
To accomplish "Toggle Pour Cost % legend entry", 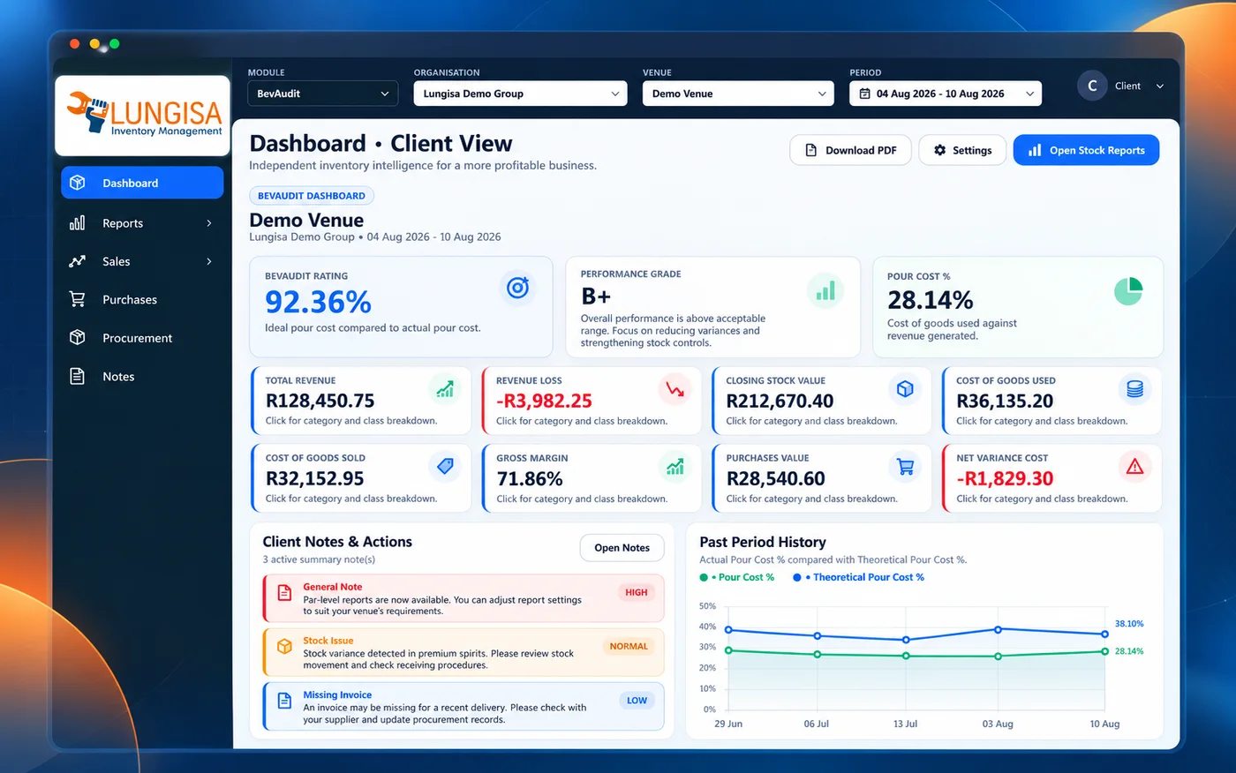I will 737,577.
